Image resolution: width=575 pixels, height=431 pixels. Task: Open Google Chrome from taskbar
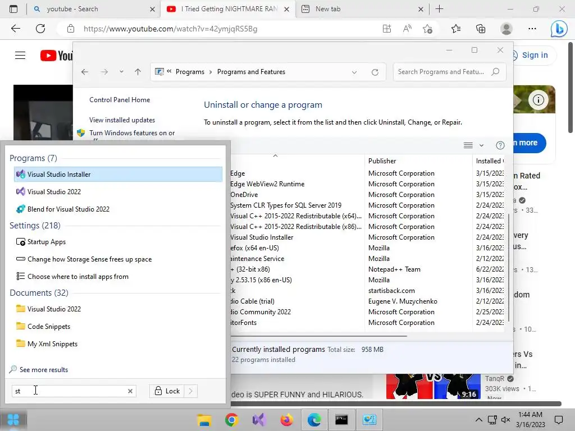pos(231,420)
